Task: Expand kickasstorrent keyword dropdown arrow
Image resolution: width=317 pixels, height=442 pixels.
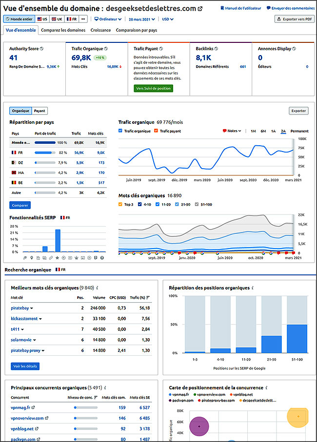Action: point(40,319)
